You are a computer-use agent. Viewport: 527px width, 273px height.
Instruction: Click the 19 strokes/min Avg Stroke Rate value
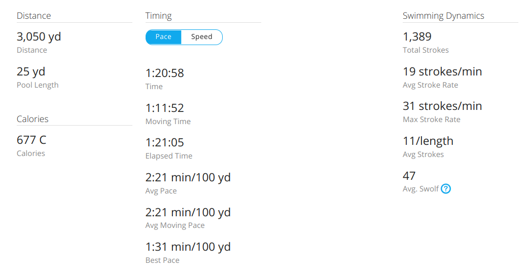point(442,71)
